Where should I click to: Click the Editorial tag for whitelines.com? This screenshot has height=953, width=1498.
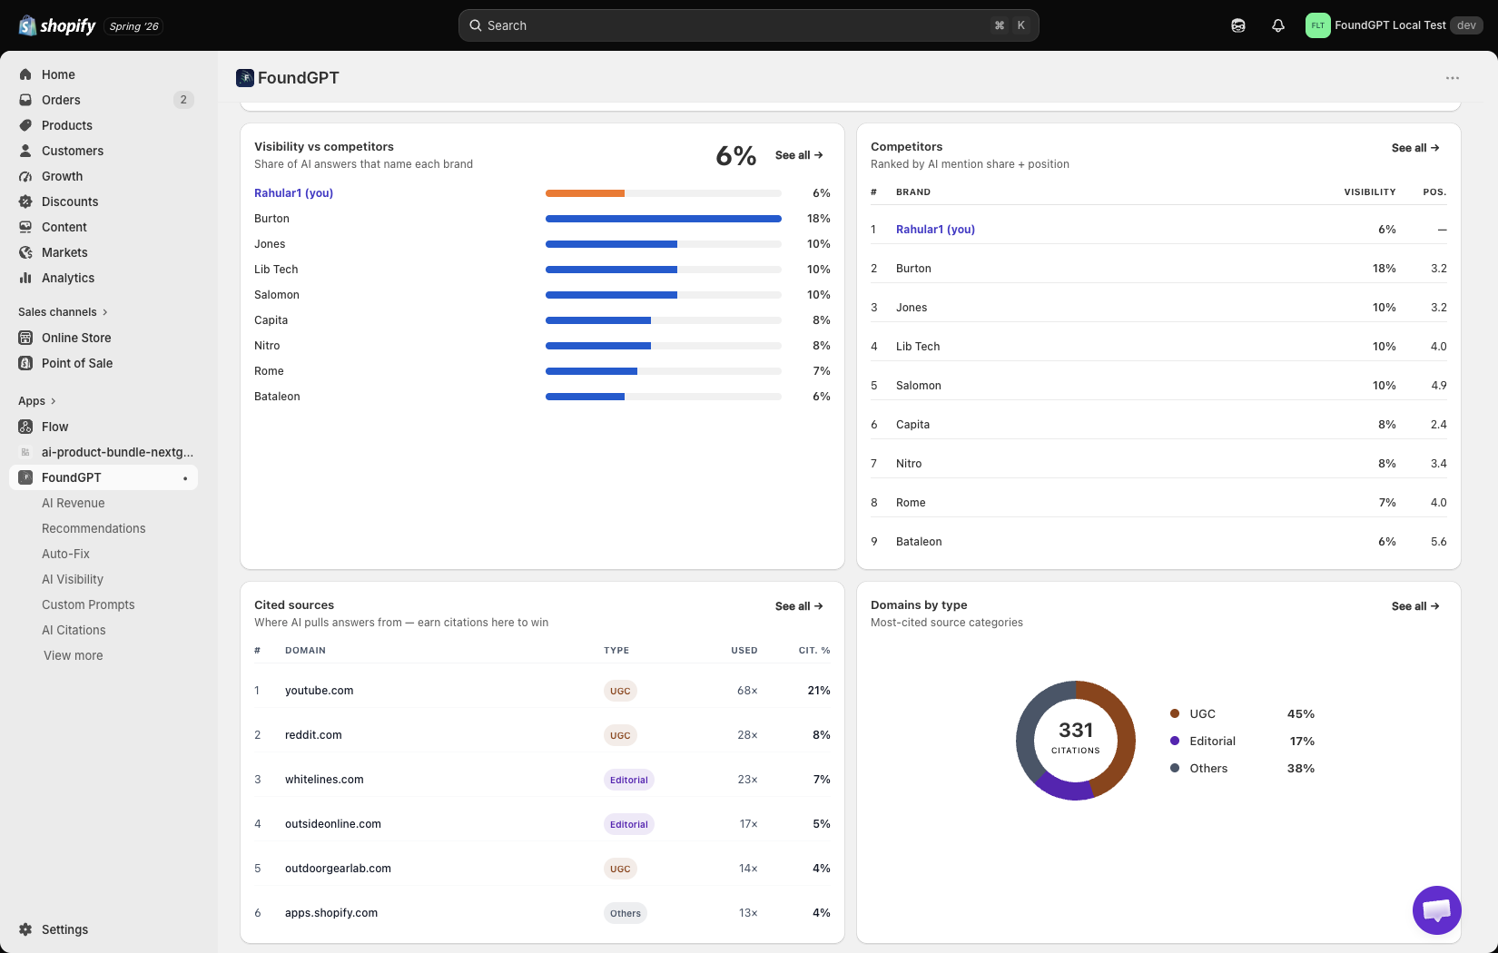point(629,780)
